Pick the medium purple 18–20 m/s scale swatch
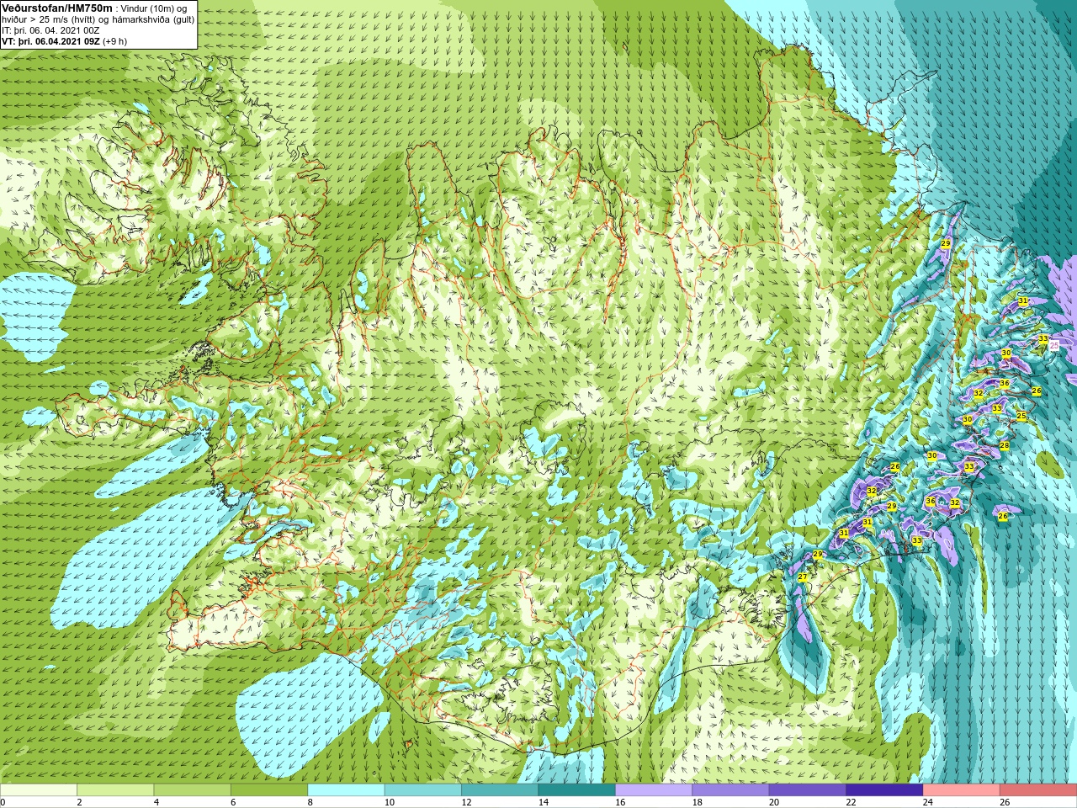Viewport: 1077px width, 808px height. coord(730,790)
